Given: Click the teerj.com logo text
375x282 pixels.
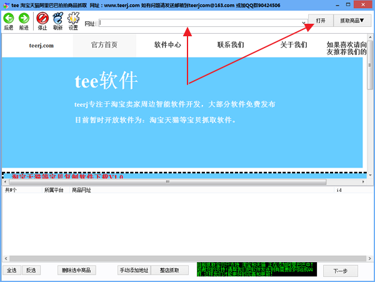Looking at the screenshot, I should pos(41,46).
